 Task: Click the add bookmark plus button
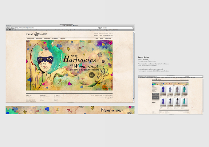click(13, 28)
